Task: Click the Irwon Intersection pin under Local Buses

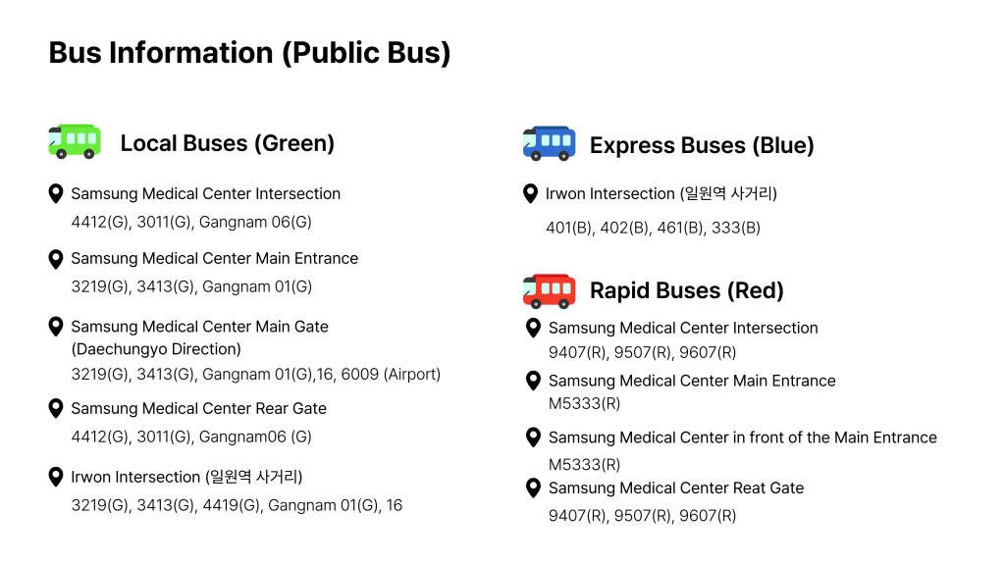Action: point(56,477)
